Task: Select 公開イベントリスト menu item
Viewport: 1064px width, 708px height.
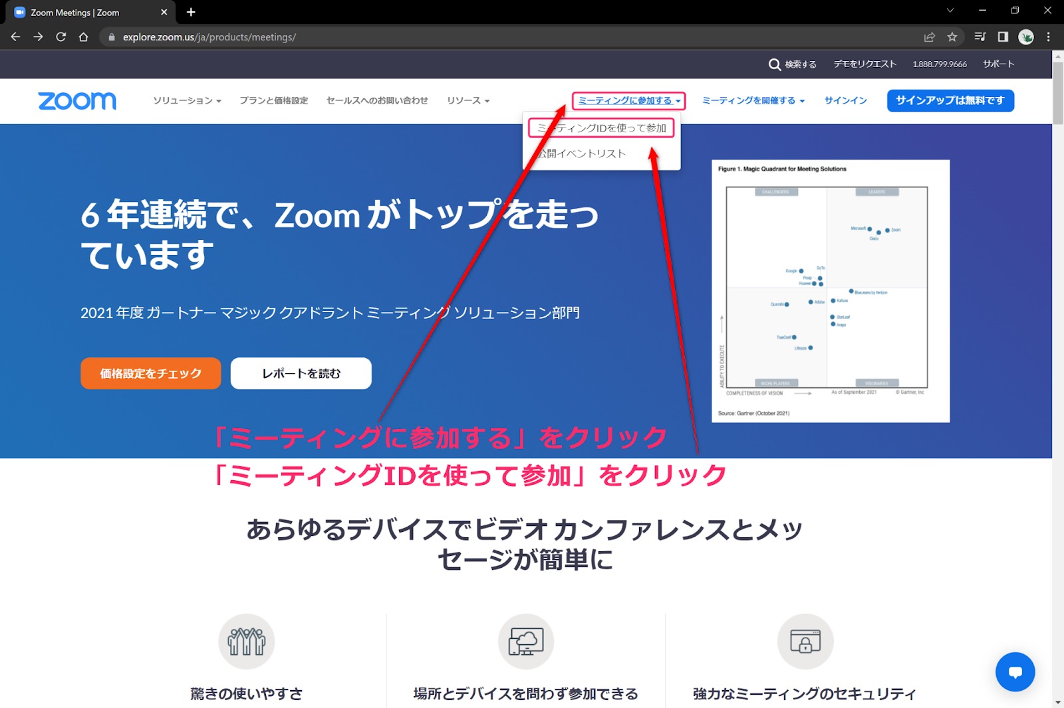Action: point(581,153)
